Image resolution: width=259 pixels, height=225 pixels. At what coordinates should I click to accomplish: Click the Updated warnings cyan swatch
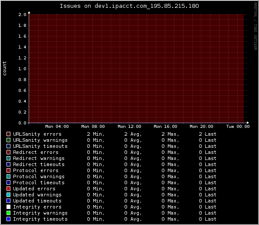pos(8,195)
